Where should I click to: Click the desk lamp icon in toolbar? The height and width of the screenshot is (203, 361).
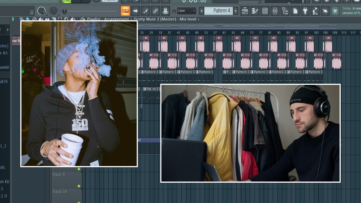(x=315, y=11)
